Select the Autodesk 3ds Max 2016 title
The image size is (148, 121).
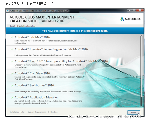click(x=32, y=37)
